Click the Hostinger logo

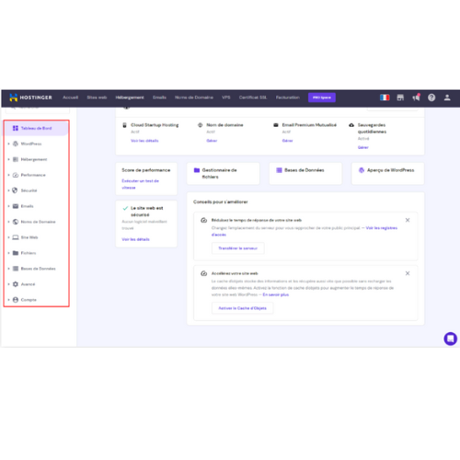[30, 98]
